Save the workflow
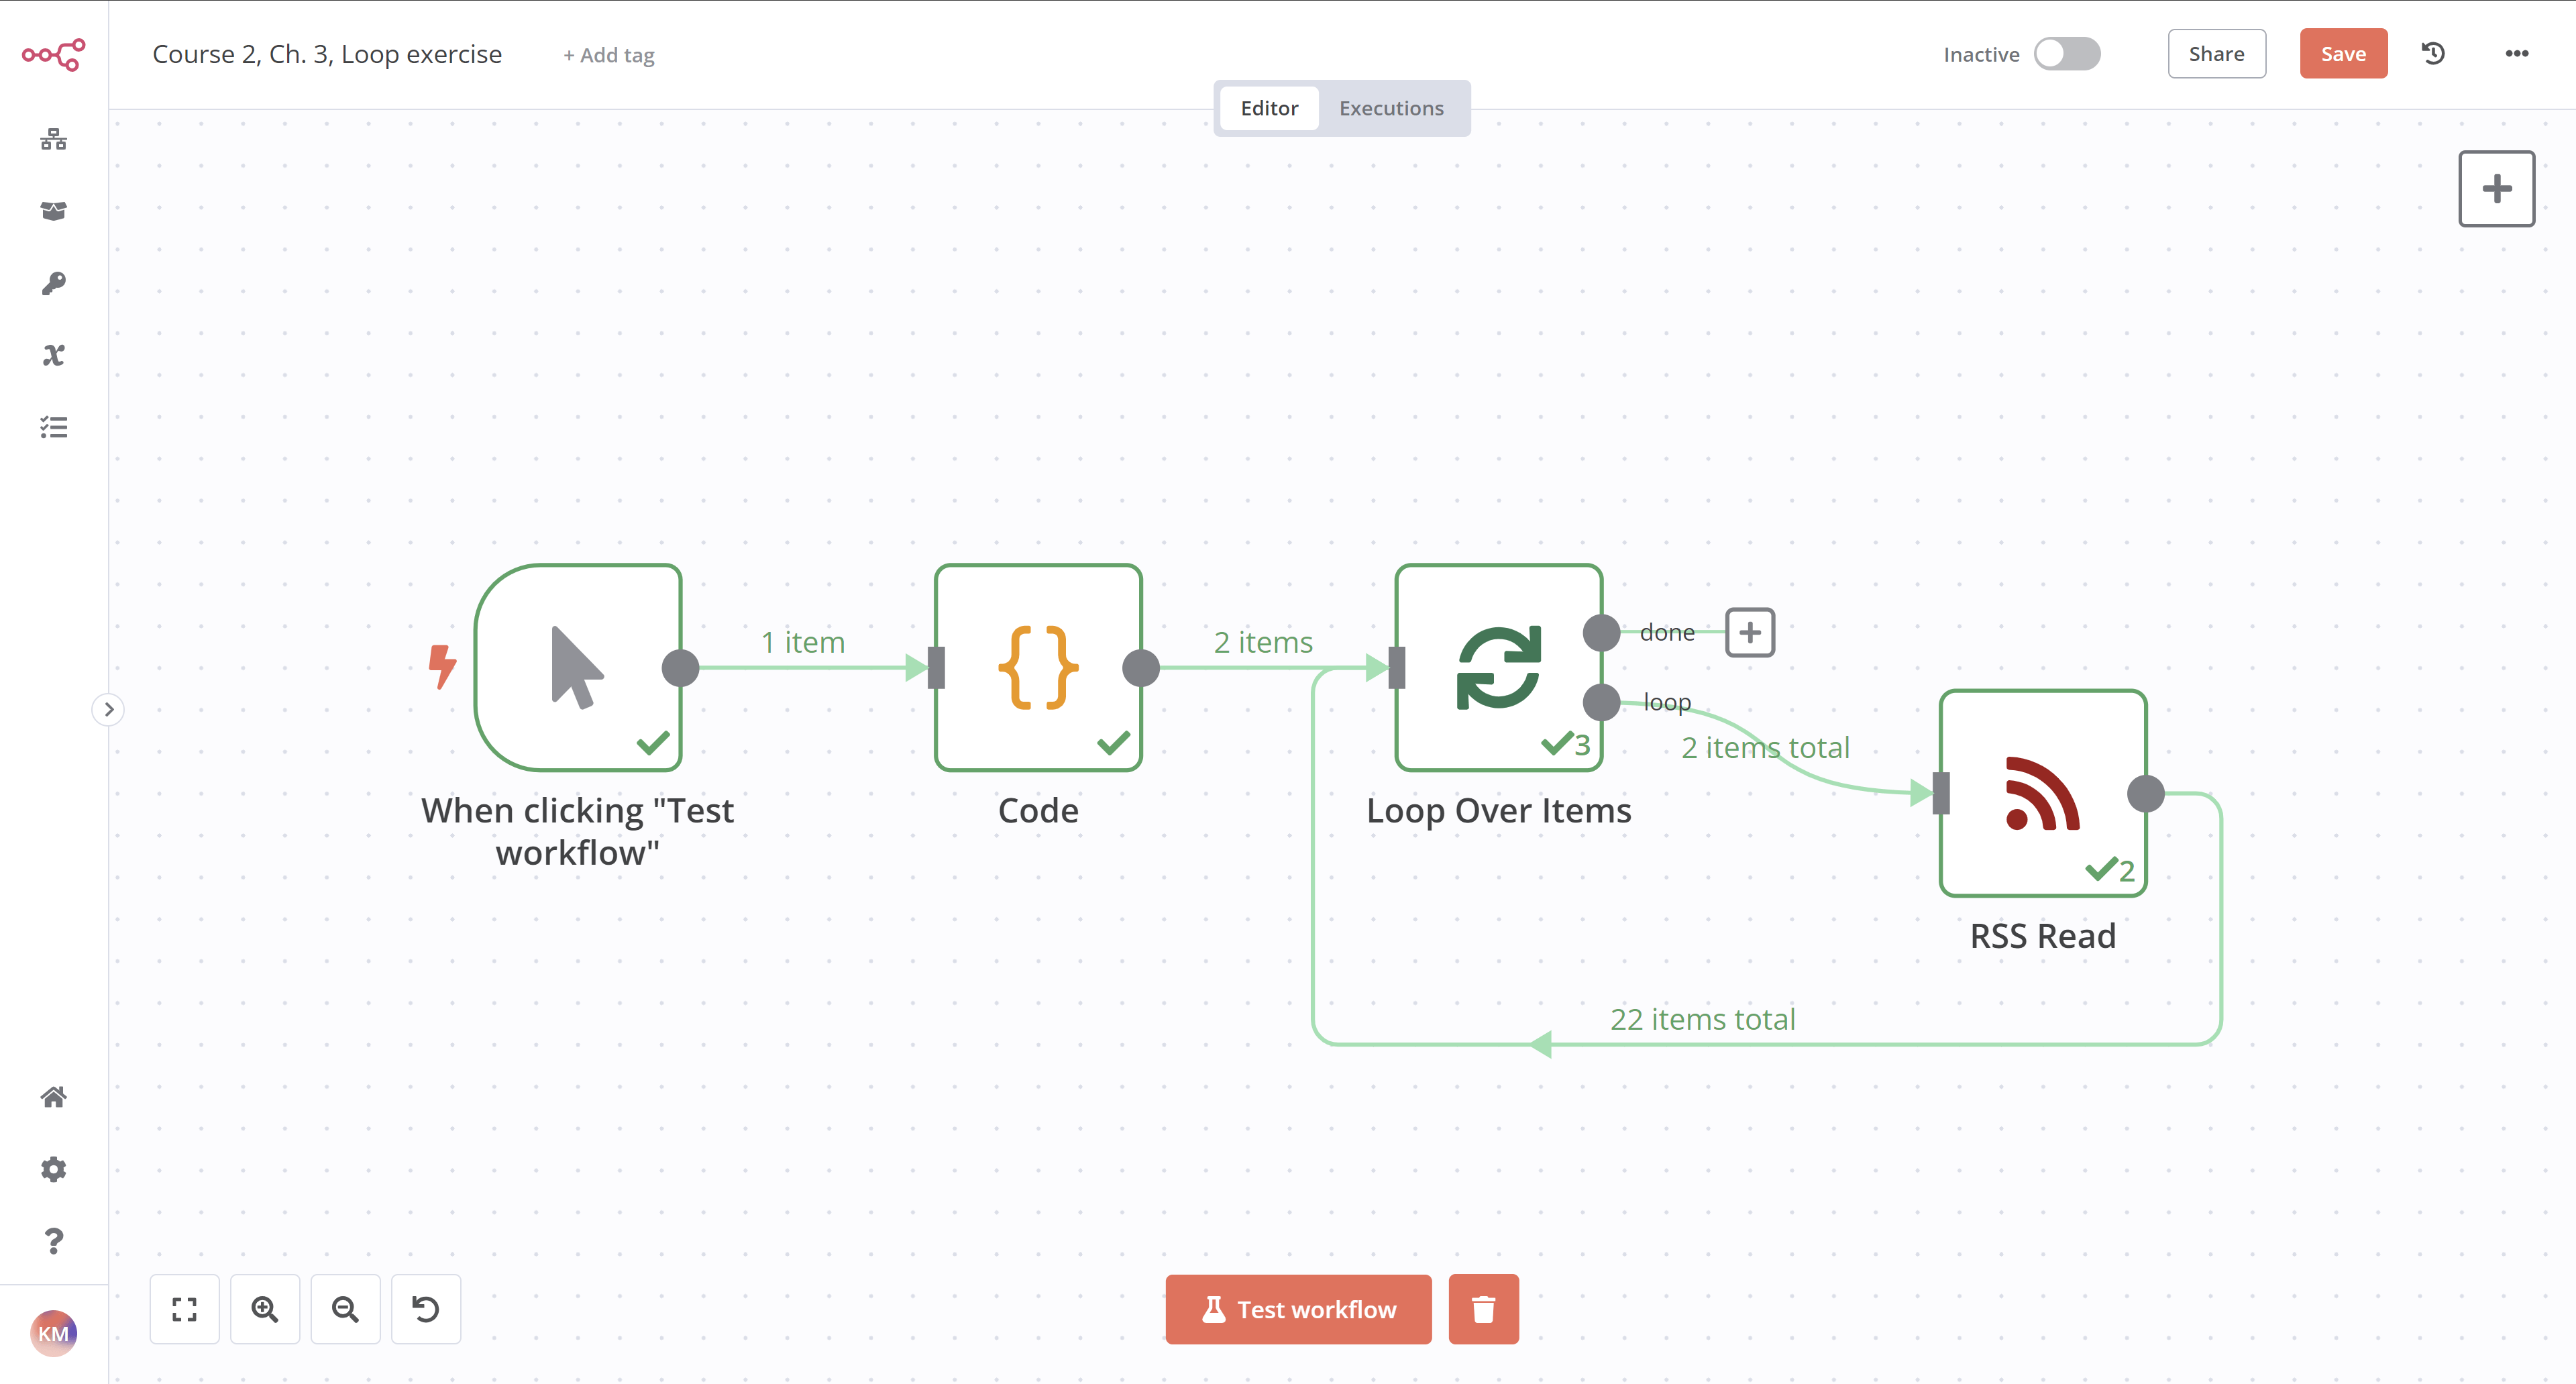The width and height of the screenshot is (2576, 1384). 2342,54
